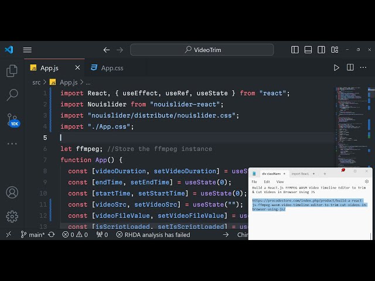Open the Explorer view in activity bar
Viewport: 375px width, 281px height.
pos(12,71)
